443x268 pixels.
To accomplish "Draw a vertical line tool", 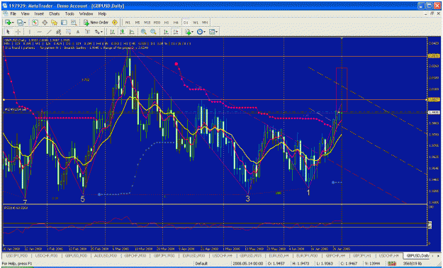I will tap(29, 32).
